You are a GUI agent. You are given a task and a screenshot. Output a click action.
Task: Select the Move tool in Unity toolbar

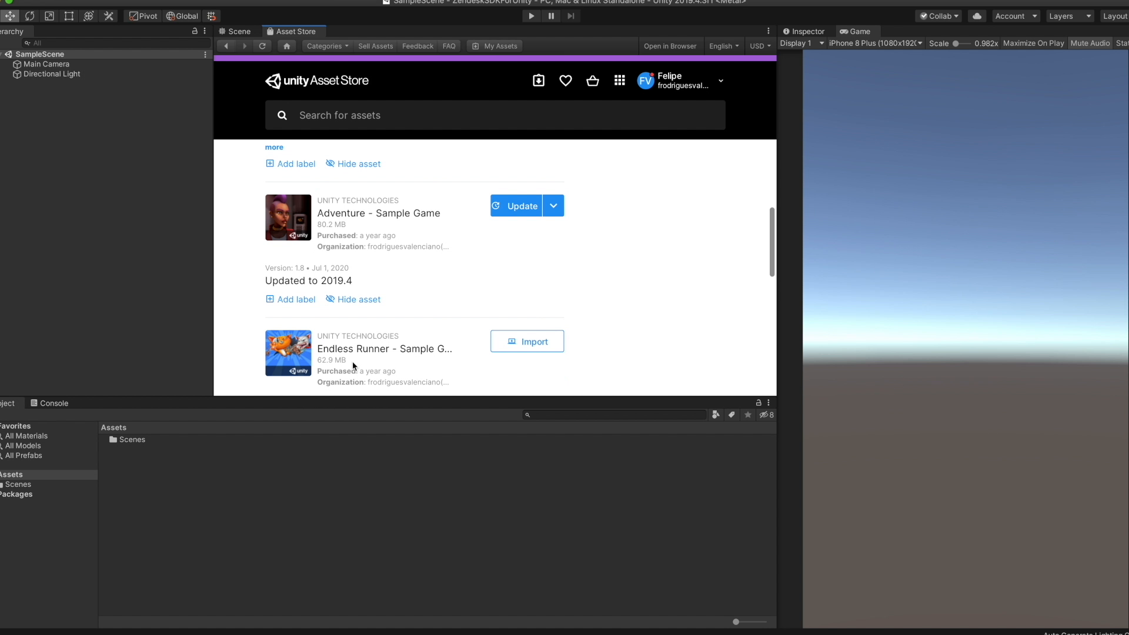click(x=10, y=16)
